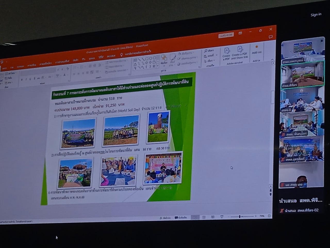
Task: Expand the shapes gallery More arrow
Action: coord(158,66)
